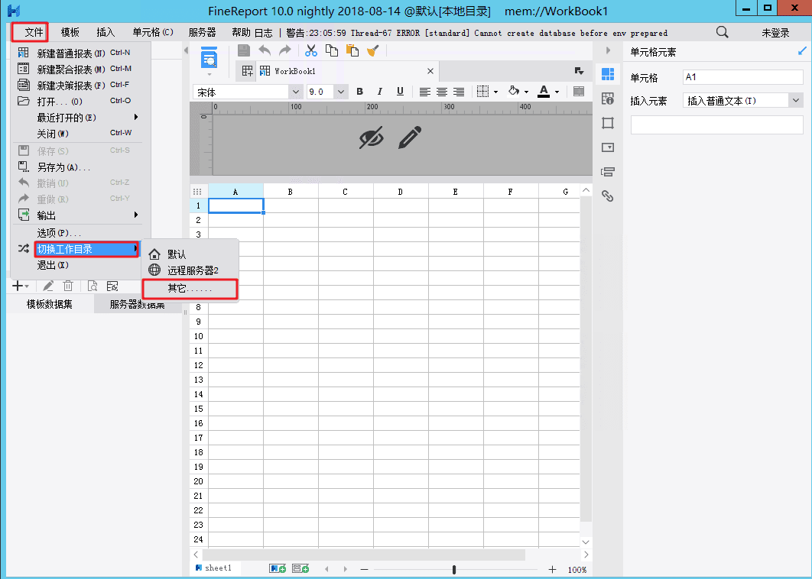Select 新建决策报表 menu item
Image resolution: width=812 pixels, height=579 pixels.
click(x=78, y=85)
